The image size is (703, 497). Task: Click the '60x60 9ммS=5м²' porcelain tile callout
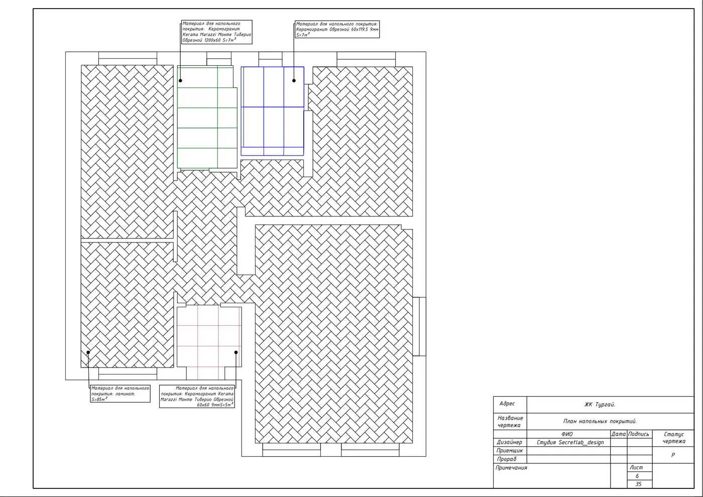pos(197,396)
